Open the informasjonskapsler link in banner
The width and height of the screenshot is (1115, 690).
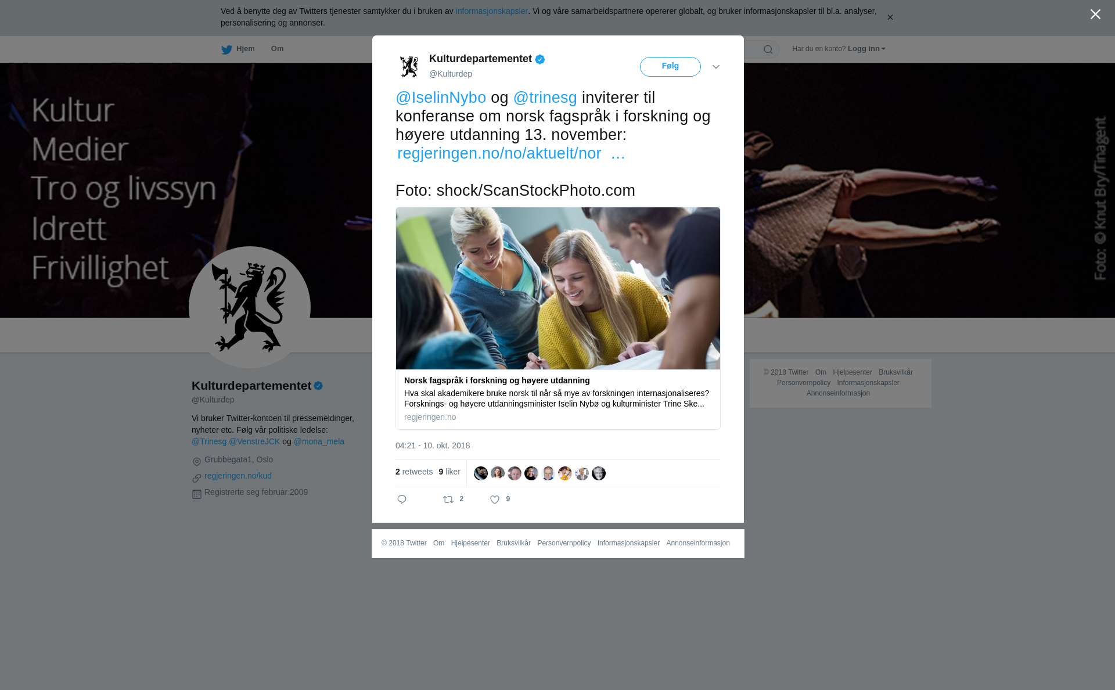[x=491, y=11]
